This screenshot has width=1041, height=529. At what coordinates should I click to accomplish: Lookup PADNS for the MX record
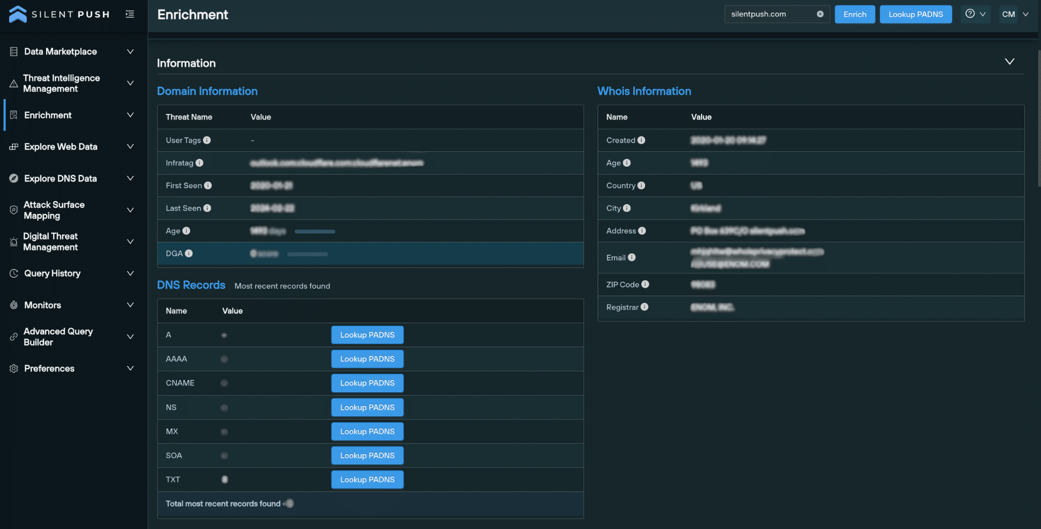point(367,431)
